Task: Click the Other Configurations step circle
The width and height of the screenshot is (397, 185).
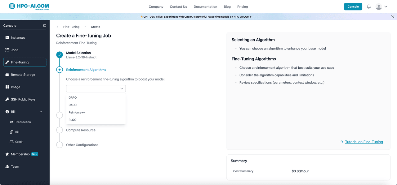Action: coord(60,145)
